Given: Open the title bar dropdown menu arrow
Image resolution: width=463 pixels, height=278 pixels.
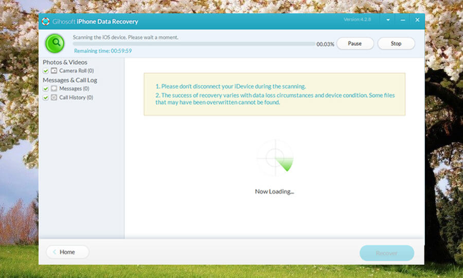Looking at the screenshot, I should pyautogui.click(x=388, y=21).
